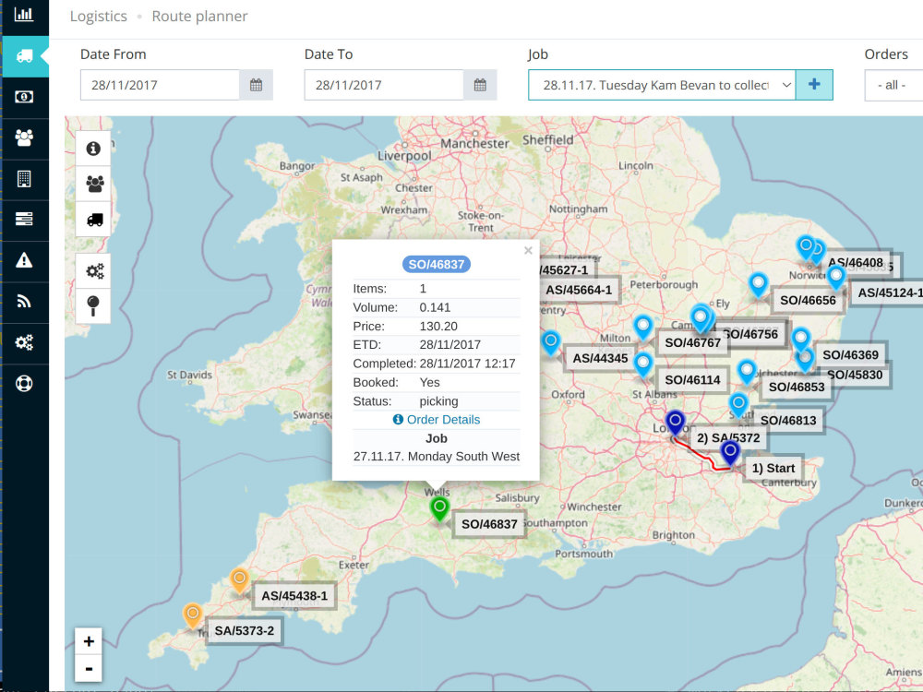The width and height of the screenshot is (923, 692).
Task: Click the map cogs settings button
Action: 93,270
